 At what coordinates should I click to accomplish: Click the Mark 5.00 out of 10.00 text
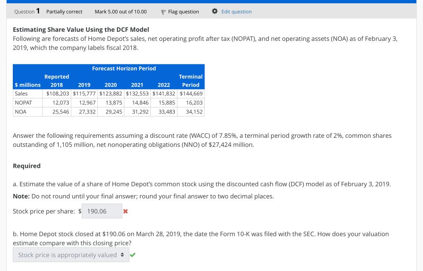tap(121, 12)
